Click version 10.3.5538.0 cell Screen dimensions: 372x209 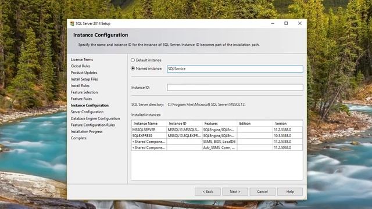(288, 136)
